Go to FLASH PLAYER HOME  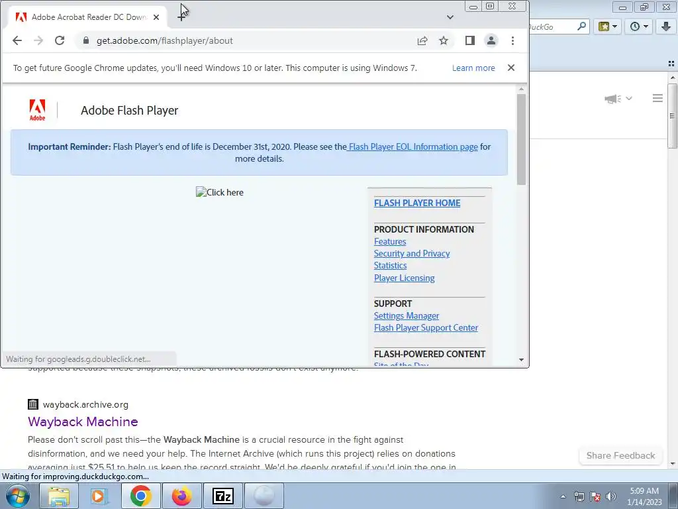pos(417,203)
